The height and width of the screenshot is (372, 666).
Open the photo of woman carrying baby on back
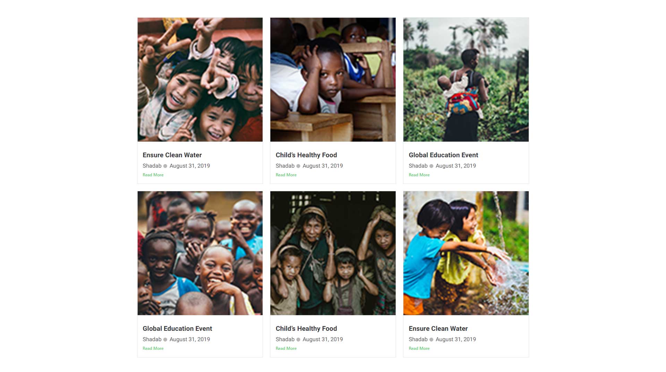466,80
